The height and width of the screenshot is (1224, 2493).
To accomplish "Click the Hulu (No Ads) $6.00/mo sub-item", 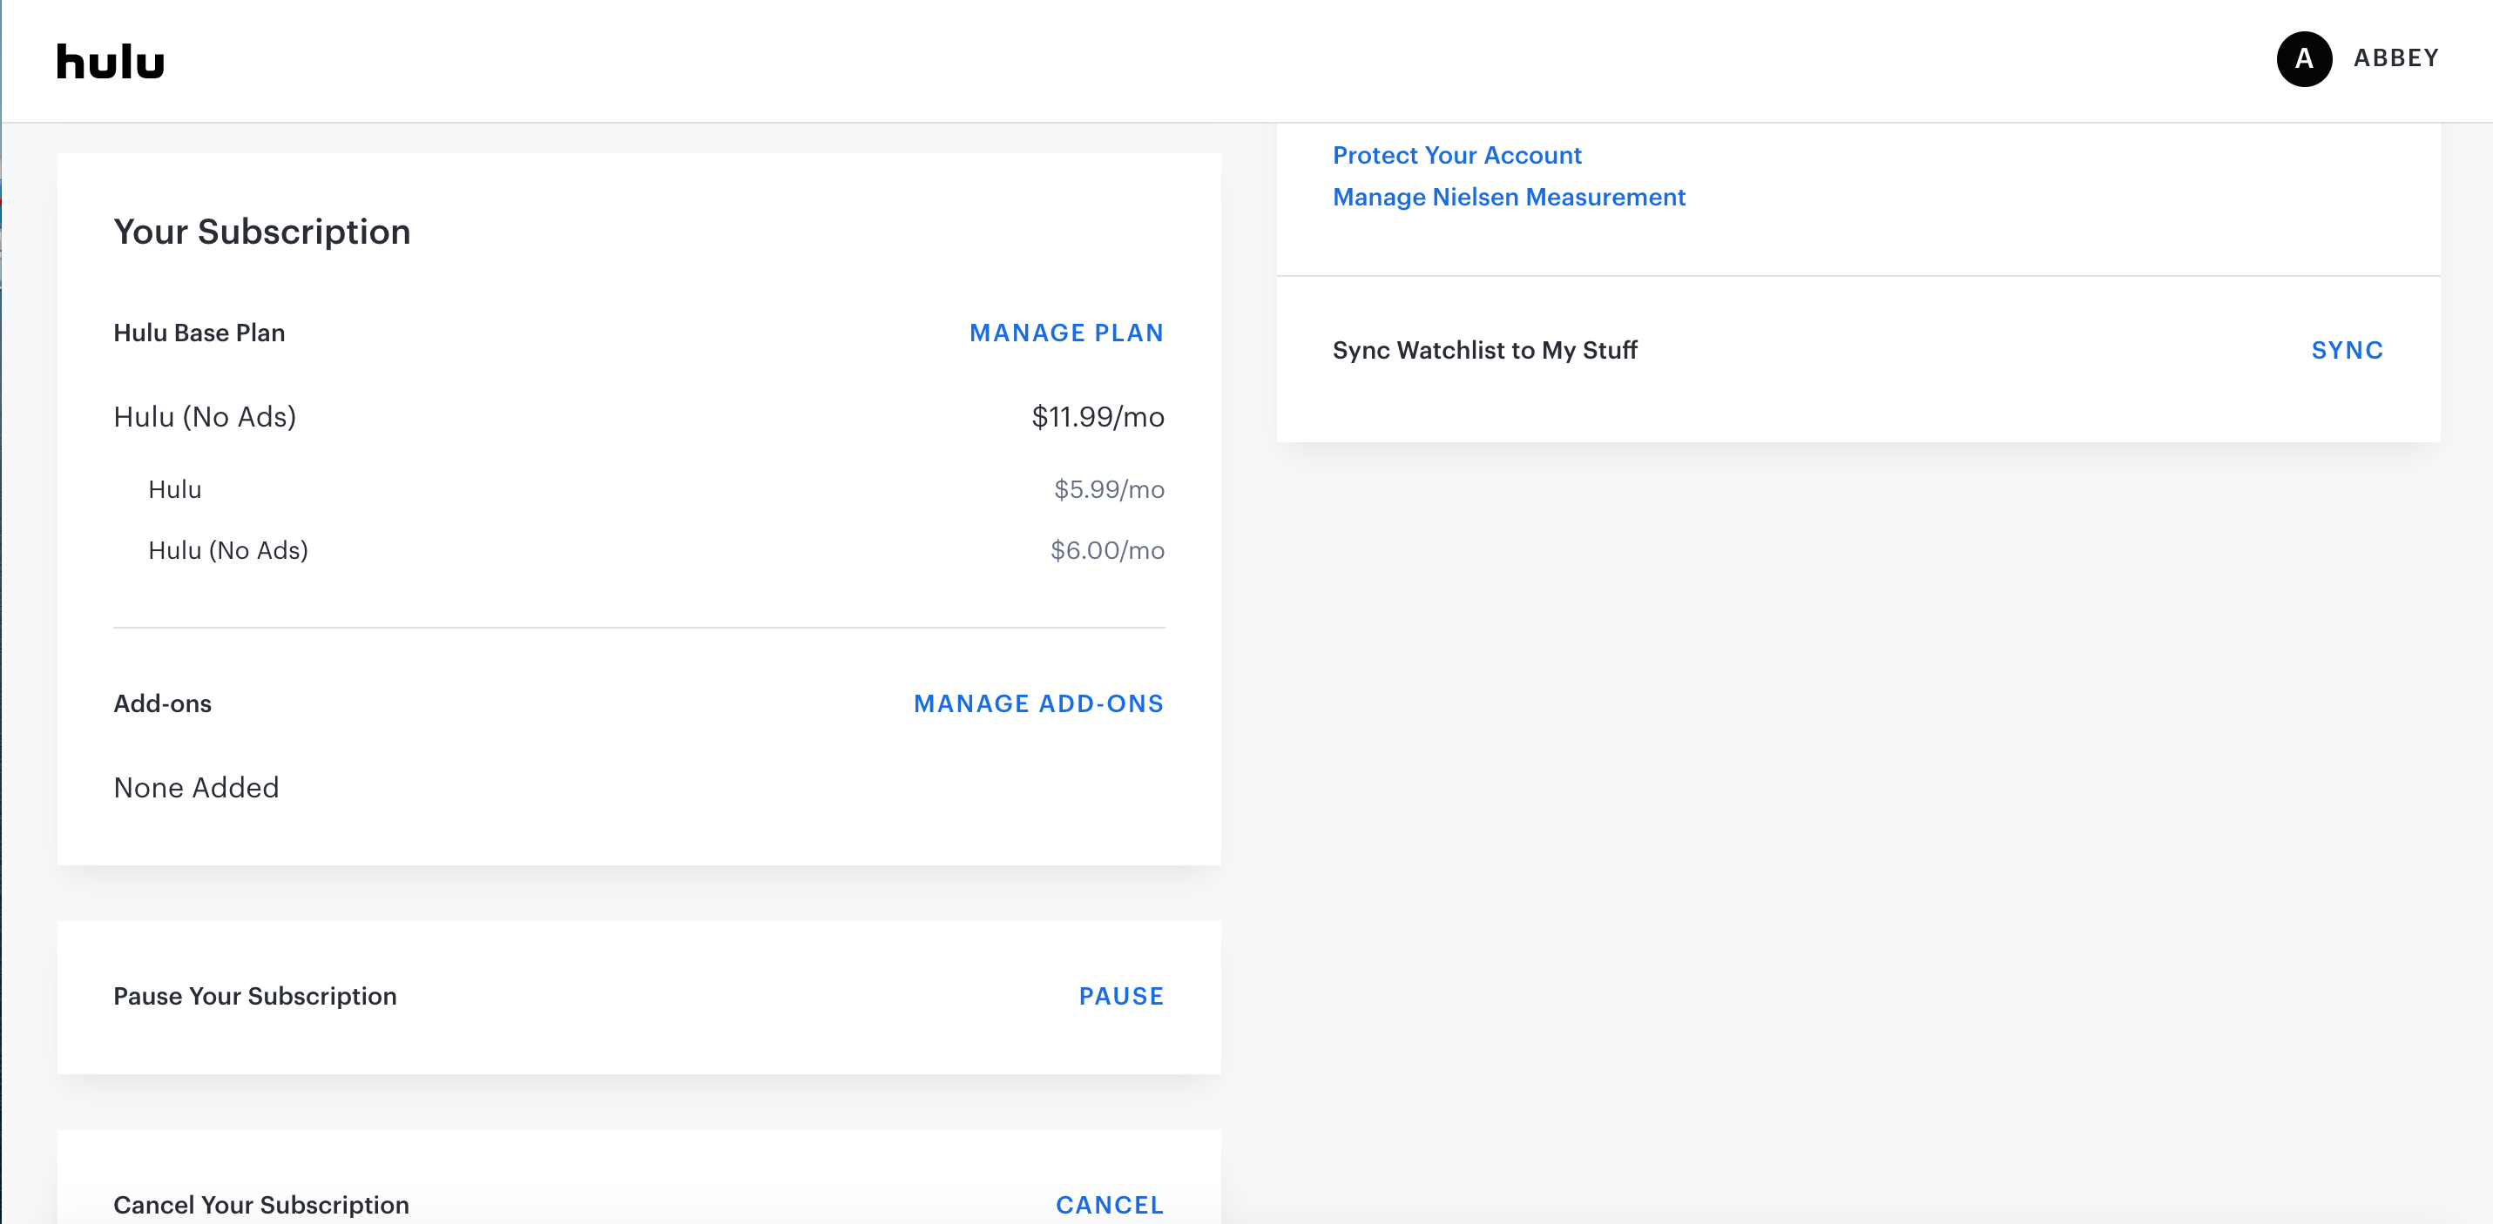I will coord(228,550).
